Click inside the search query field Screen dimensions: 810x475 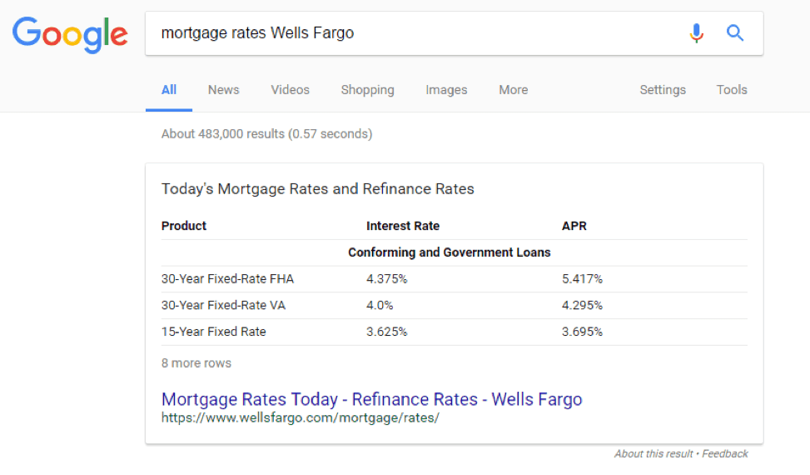click(x=413, y=33)
